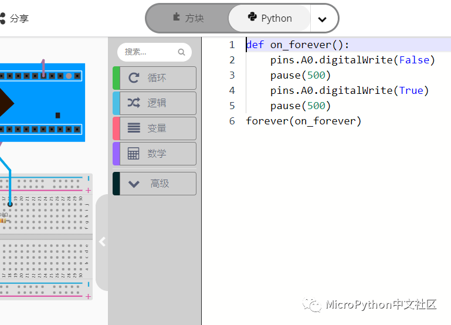Open the 数学 math category
The height and width of the screenshot is (325, 451).
point(154,154)
